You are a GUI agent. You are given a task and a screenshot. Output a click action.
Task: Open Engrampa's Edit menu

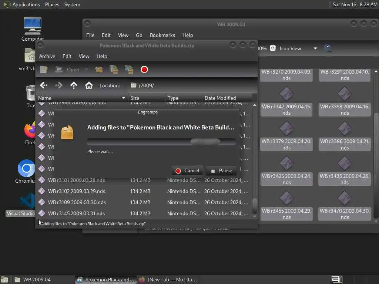click(67, 56)
